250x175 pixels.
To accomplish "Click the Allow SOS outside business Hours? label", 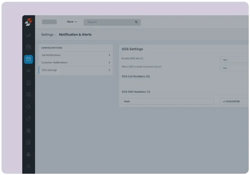I will (142, 67).
